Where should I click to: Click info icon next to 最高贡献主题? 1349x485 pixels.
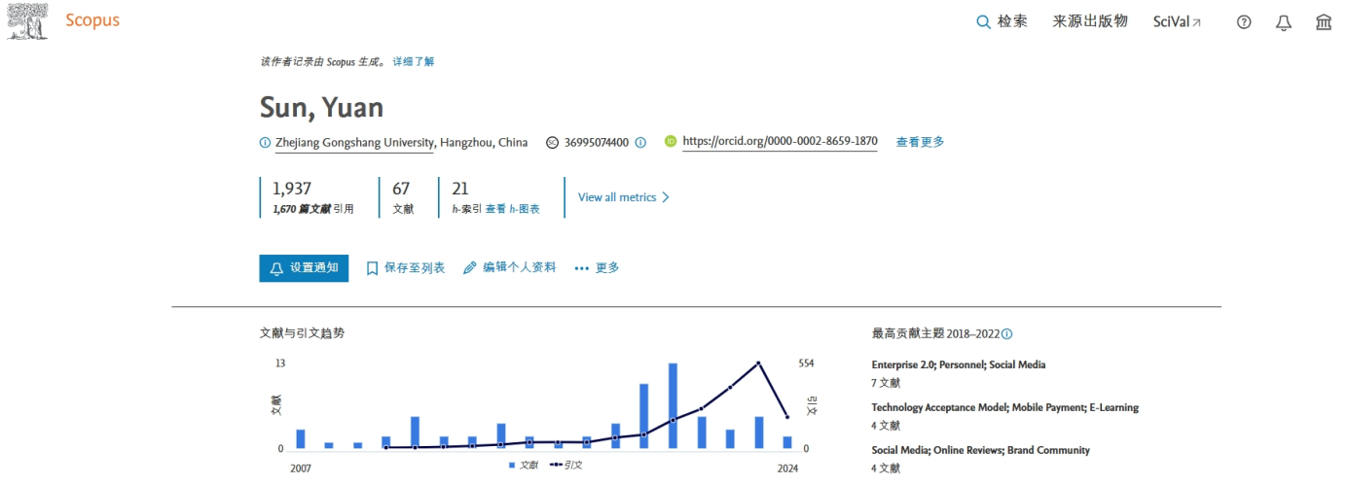pos(1007,334)
